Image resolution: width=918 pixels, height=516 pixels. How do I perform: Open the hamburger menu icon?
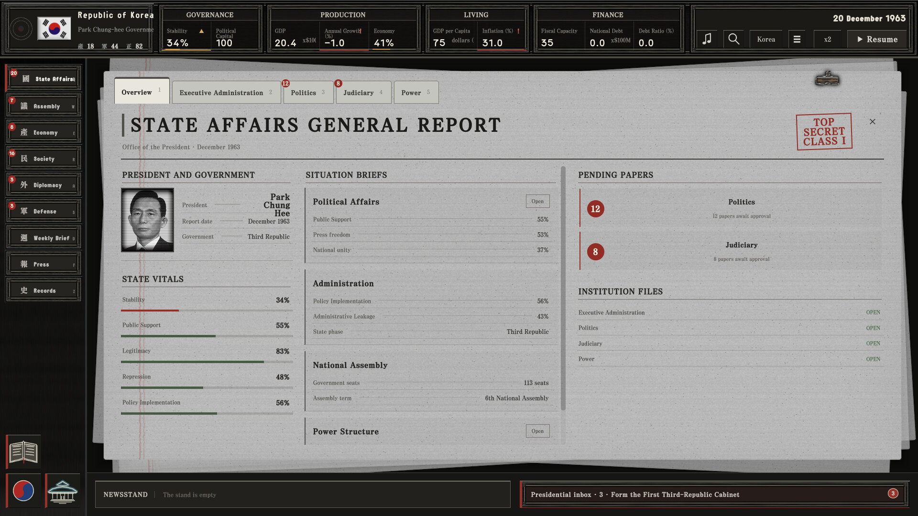pos(797,39)
